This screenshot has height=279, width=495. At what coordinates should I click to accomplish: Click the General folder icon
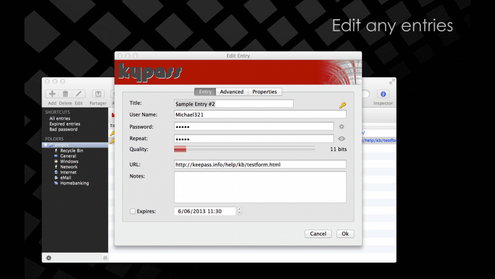pyautogui.click(x=56, y=156)
